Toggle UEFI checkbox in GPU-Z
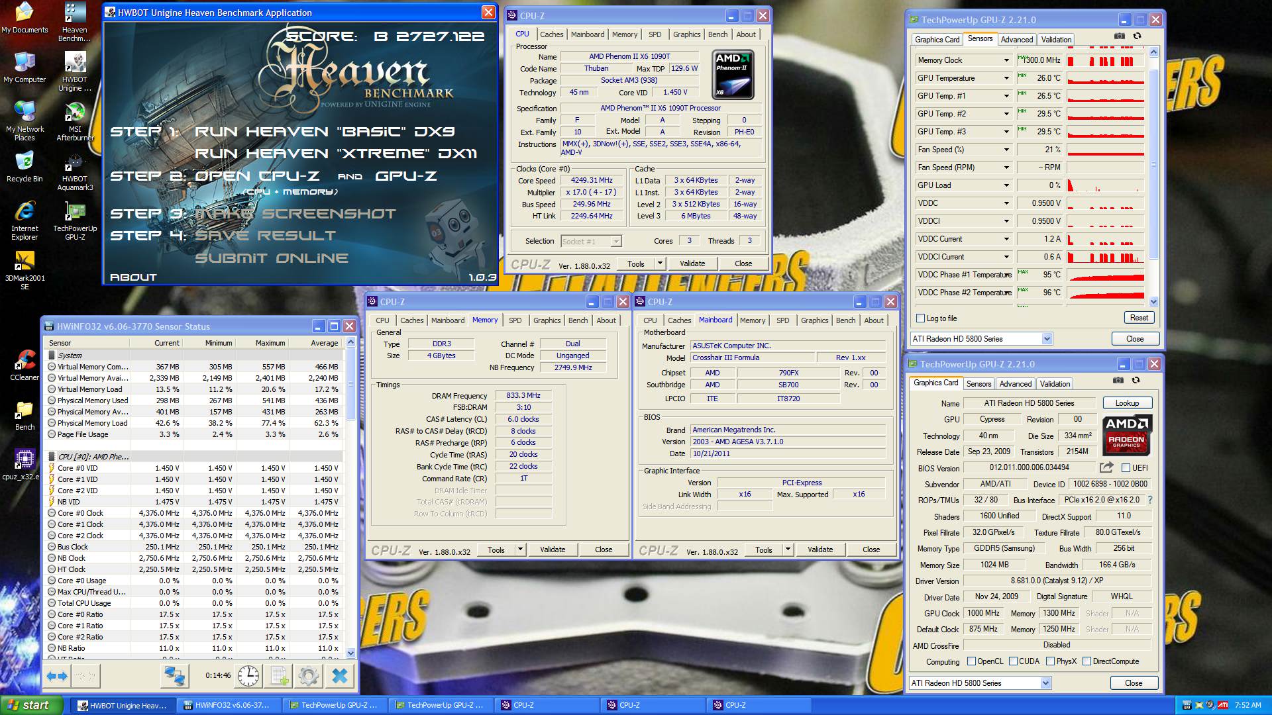 (1126, 468)
